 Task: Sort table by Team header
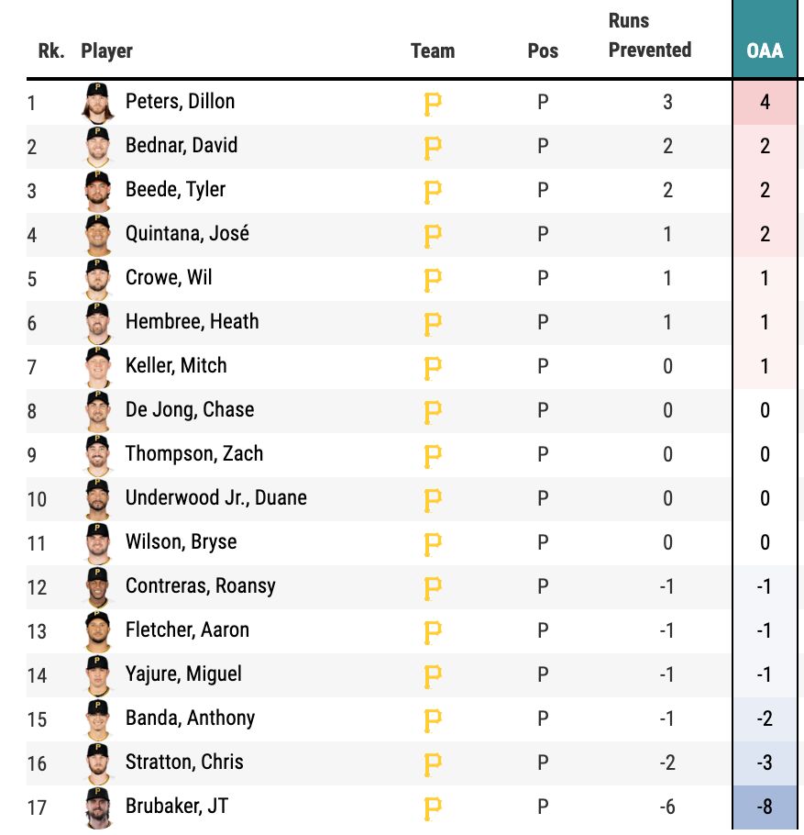(433, 51)
